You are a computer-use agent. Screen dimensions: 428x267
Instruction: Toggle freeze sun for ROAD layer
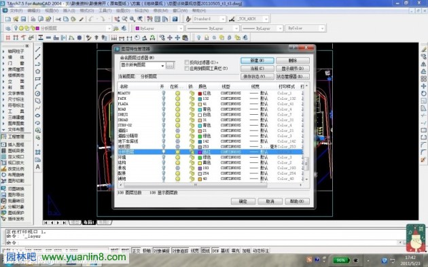pos(178,109)
